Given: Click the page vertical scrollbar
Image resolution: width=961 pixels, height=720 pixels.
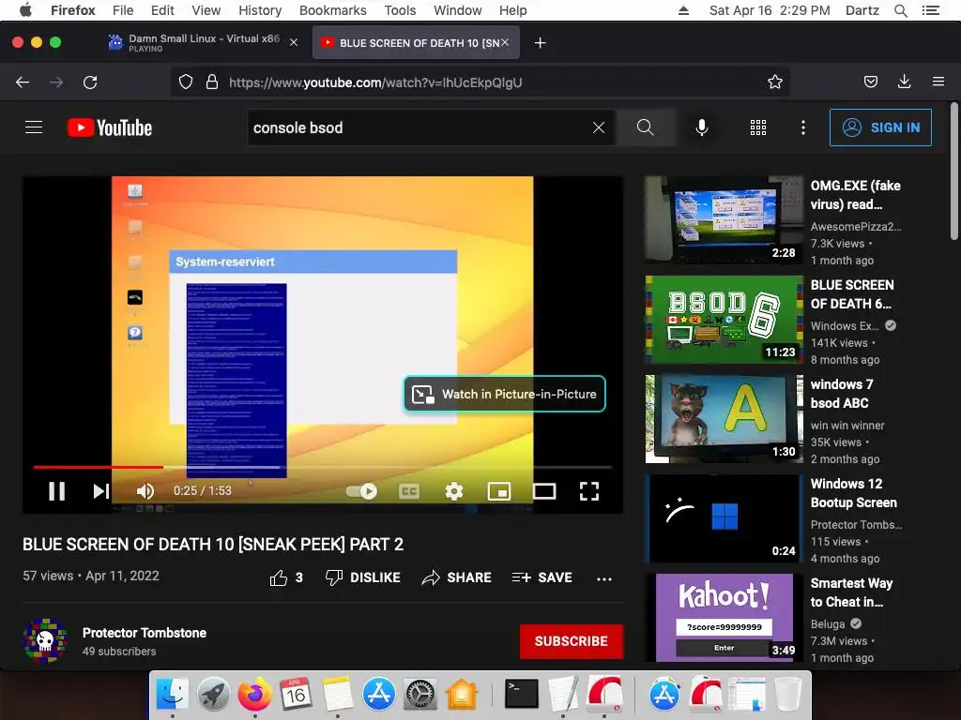Looking at the screenshot, I should pos(954,172).
